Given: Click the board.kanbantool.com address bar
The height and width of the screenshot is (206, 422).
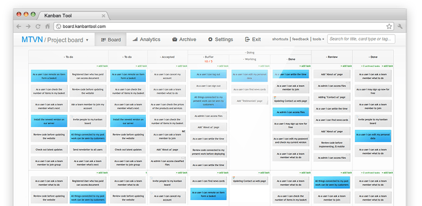Looking at the screenshot, I should click(224, 26).
